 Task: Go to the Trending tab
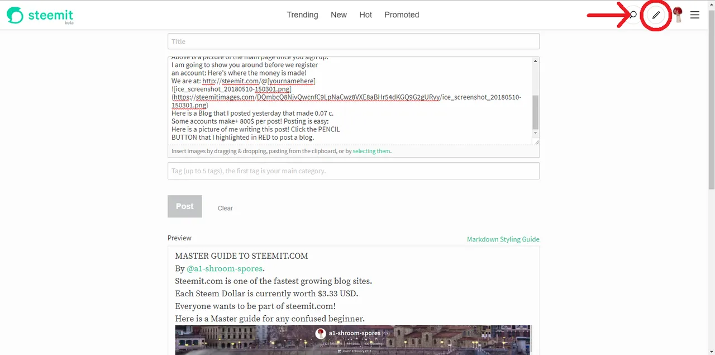(x=302, y=15)
